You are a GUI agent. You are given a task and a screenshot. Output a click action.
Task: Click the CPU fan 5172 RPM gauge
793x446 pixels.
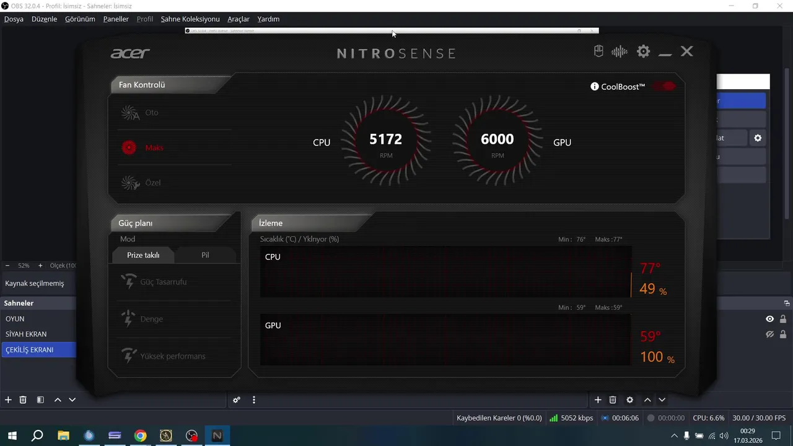point(386,141)
